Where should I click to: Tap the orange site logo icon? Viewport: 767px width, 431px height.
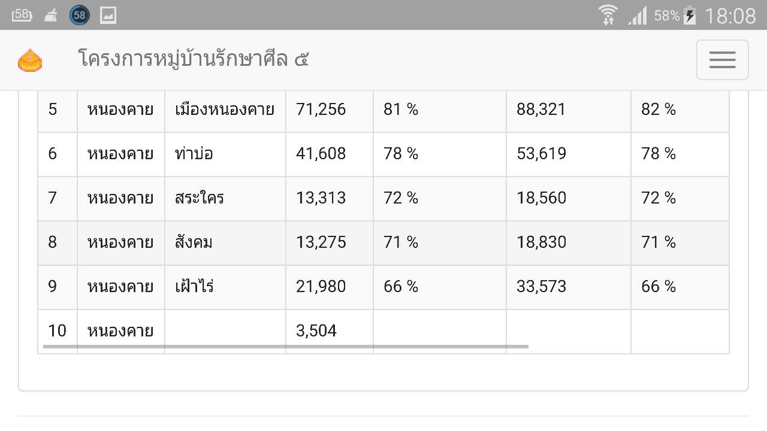click(x=30, y=60)
